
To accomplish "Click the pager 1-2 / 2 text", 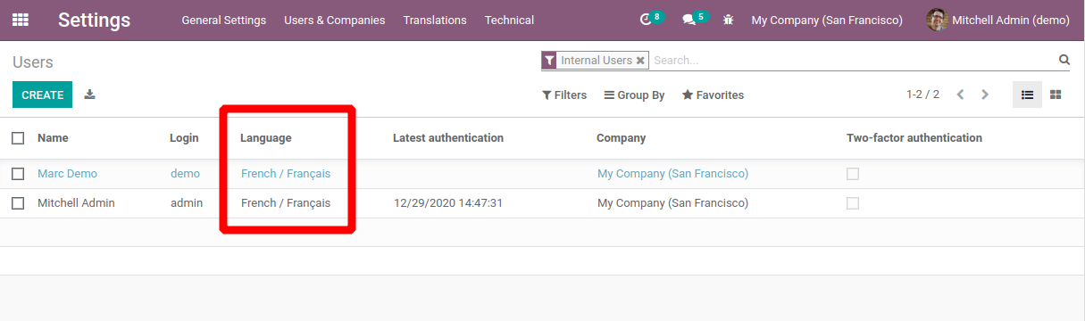I will pos(922,95).
